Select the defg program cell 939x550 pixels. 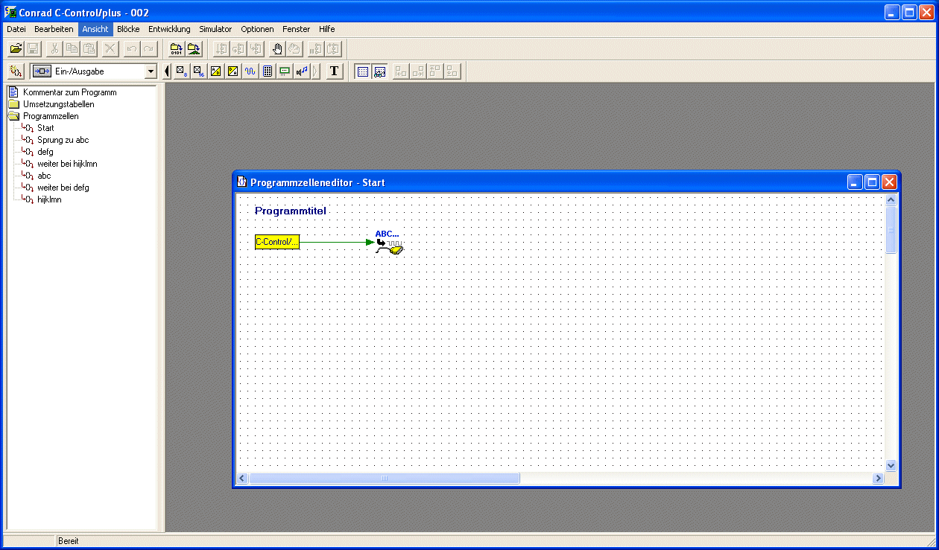(45, 152)
